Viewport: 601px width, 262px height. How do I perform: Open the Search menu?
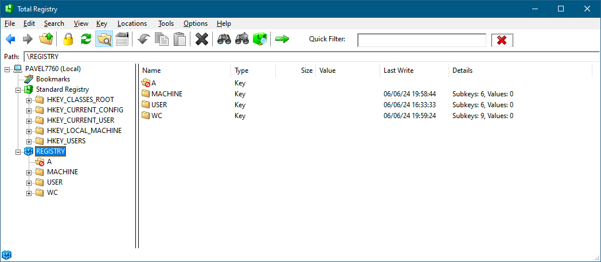pos(54,24)
